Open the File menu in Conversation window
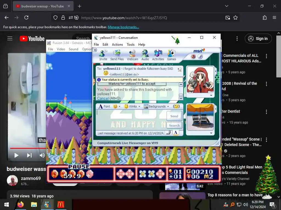The width and height of the screenshot is (281, 210). (96, 45)
